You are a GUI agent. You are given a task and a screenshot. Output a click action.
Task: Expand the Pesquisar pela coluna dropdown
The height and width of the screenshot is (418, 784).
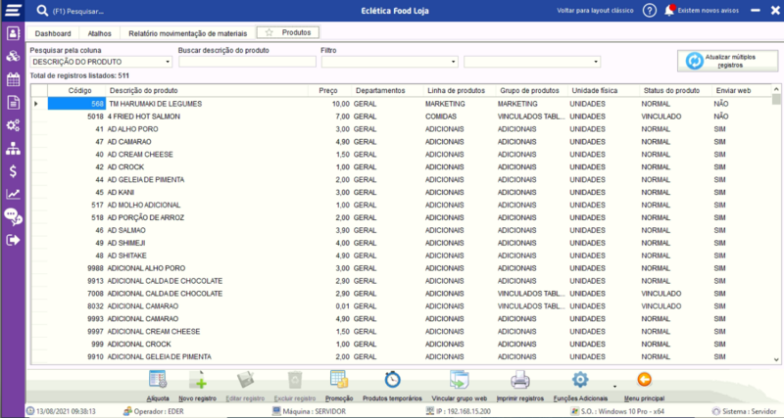pyautogui.click(x=168, y=62)
